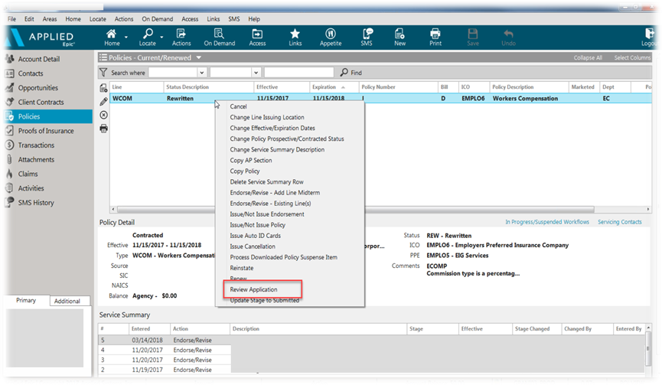Open the Servicing Contacts link

[x=620, y=222]
